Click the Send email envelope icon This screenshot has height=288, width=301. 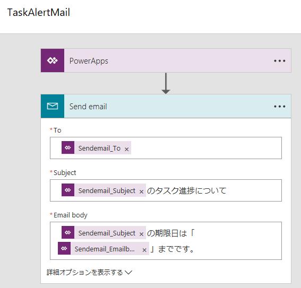pos(53,106)
